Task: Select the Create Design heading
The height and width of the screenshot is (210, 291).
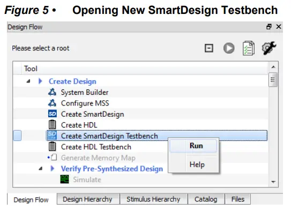Action: [72, 81]
